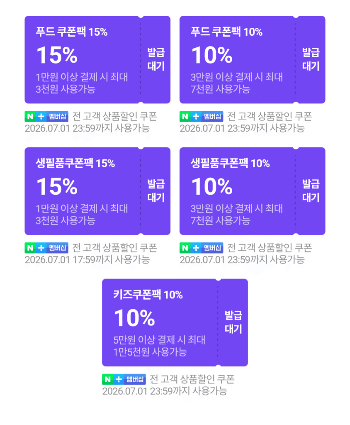The height and width of the screenshot is (425, 350).
Task: Tap N+ 멤버십 badge below 생필품쿠폰팩 15%
Action: 46,248
